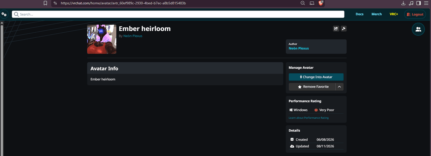Select the vrchat.com address bar URL
This screenshot has height=156, width=431.
(123, 3)
